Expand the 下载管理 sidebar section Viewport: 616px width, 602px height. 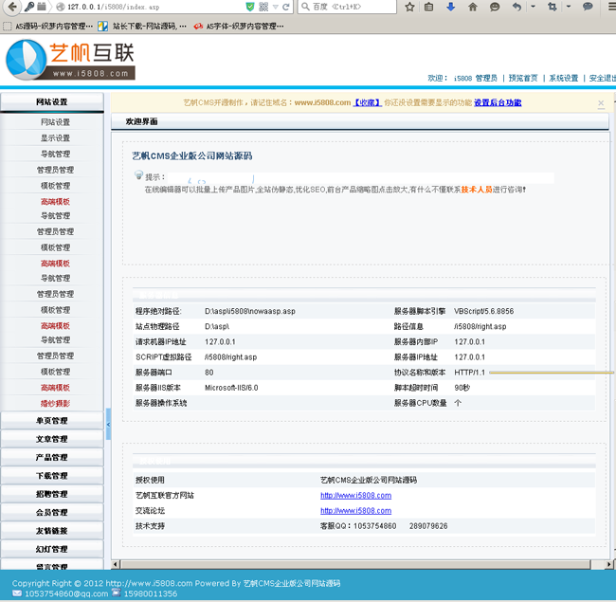[x=52, y=476]
